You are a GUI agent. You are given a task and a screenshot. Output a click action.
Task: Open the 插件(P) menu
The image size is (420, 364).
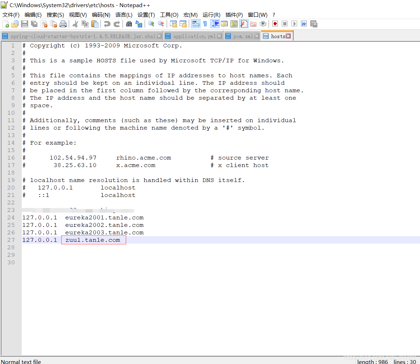(234, 15)
